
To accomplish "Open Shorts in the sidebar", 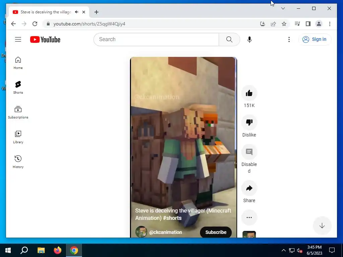I will [x=18, y=87].
